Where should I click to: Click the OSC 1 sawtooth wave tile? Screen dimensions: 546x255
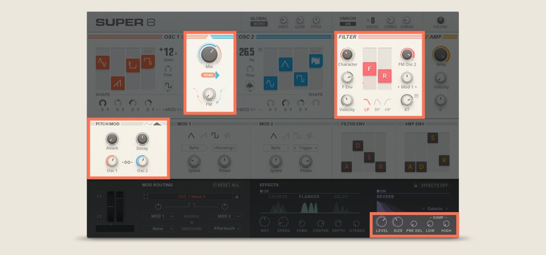pyautogui.click(x=118, y=83)
